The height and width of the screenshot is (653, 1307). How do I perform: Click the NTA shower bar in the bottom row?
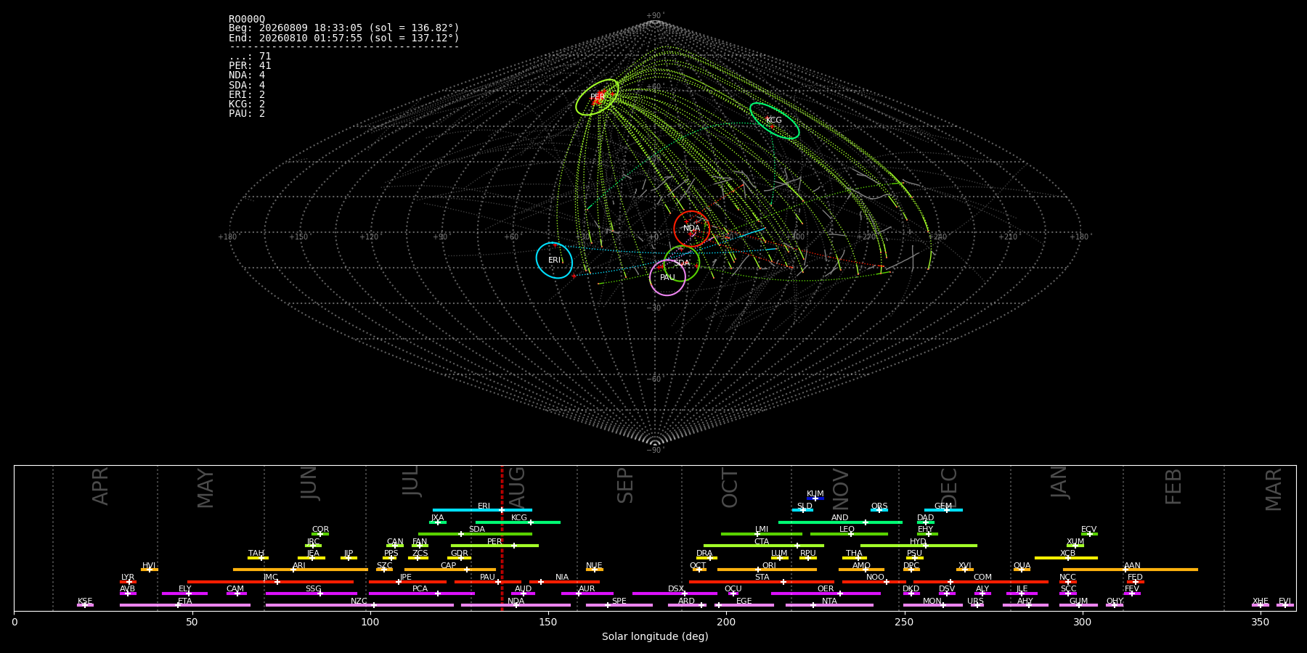pos(829,605)
